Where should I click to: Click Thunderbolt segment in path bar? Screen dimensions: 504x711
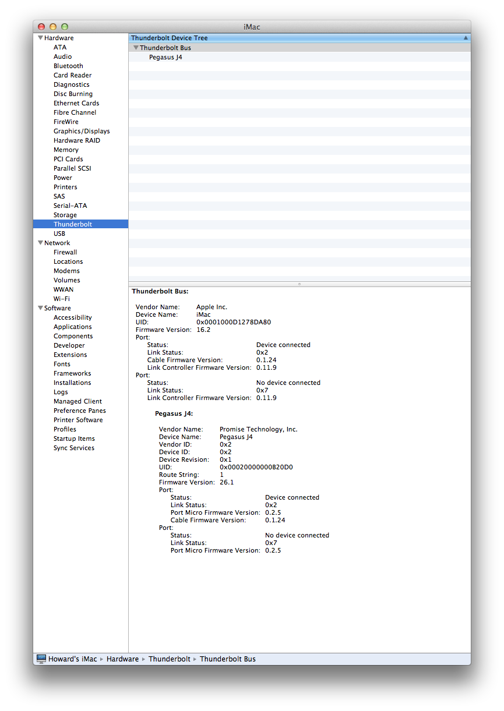pyautogui.click(x=170, y=659)
